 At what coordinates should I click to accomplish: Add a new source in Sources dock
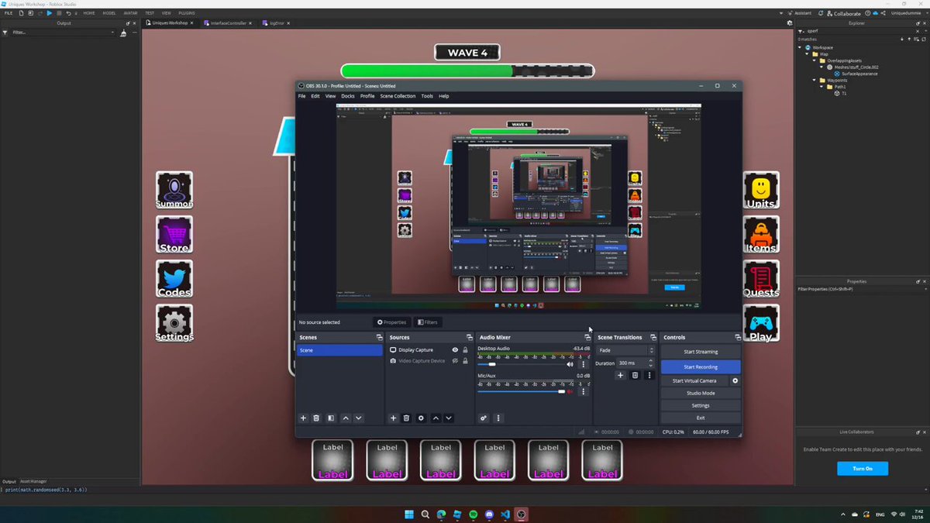tap(393, 418)
